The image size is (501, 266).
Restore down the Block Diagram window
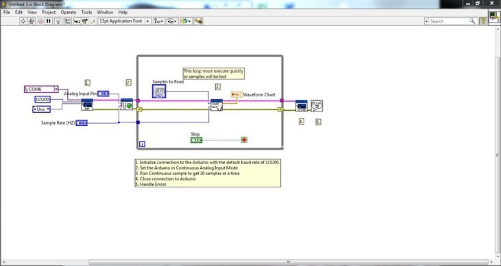478,3
